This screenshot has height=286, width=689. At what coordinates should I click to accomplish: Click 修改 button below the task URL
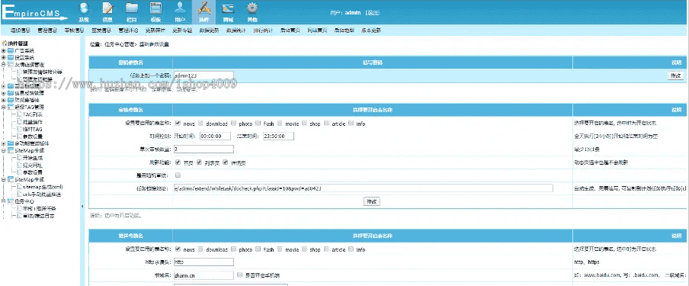pyautogui.click(x=372, y=201)
